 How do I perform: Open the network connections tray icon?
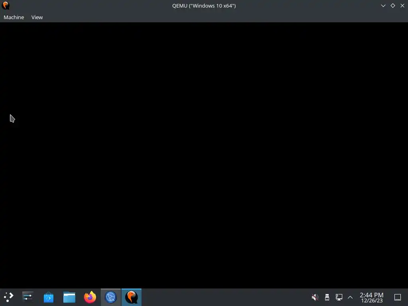tap(339, 297)
